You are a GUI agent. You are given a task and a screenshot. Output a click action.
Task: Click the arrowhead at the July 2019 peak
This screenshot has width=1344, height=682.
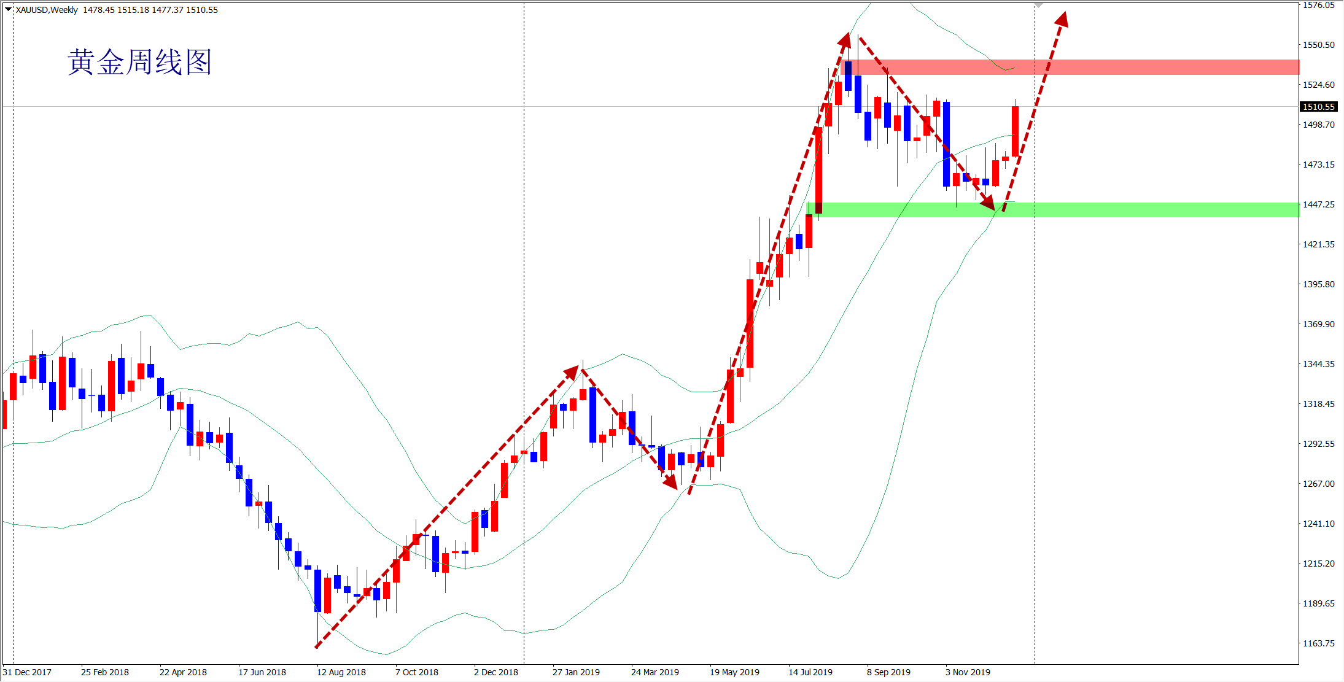pyautogui.click(x=845, y=41)
